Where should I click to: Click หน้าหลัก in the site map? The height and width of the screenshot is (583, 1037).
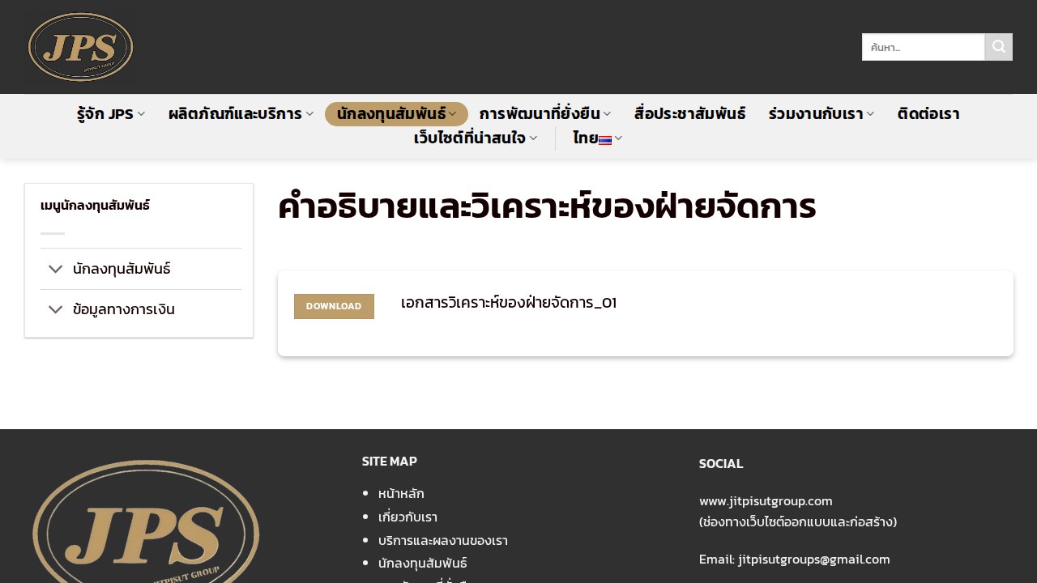pos(401,493)
